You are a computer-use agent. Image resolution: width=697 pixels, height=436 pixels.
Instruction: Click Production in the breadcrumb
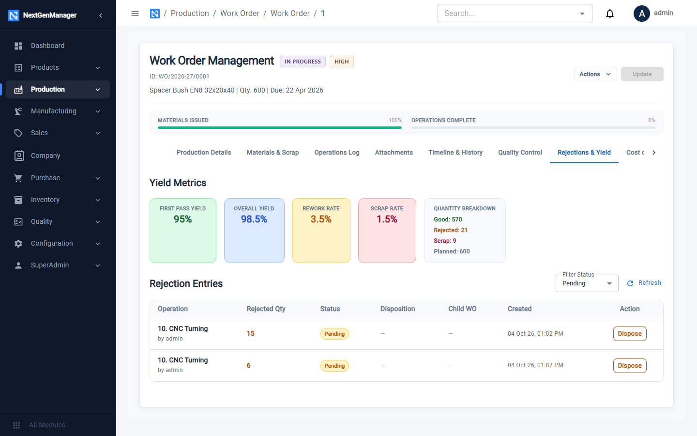(190, 14)
